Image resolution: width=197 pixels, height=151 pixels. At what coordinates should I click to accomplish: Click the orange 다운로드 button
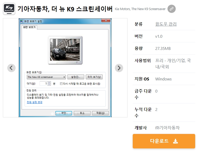coord(164,141)
